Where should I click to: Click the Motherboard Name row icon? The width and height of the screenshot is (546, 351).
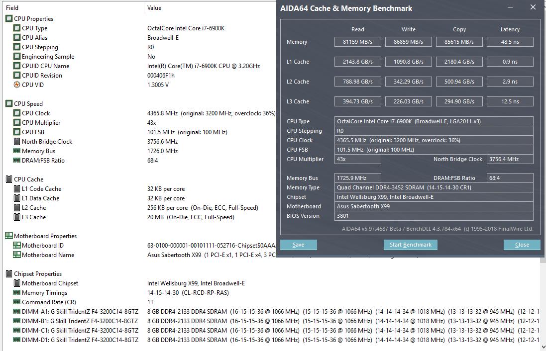pos(17,255)
